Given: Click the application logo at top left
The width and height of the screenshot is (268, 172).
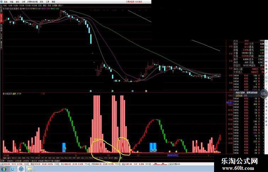Looking at the screenshot, I should (1, 2).
